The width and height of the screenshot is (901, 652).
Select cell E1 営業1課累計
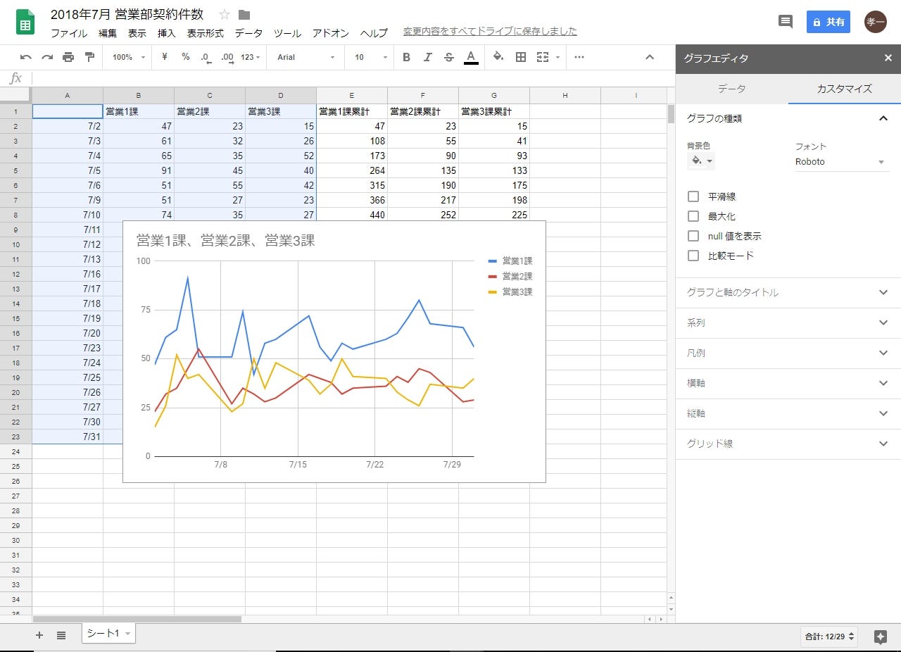(352, 111)
